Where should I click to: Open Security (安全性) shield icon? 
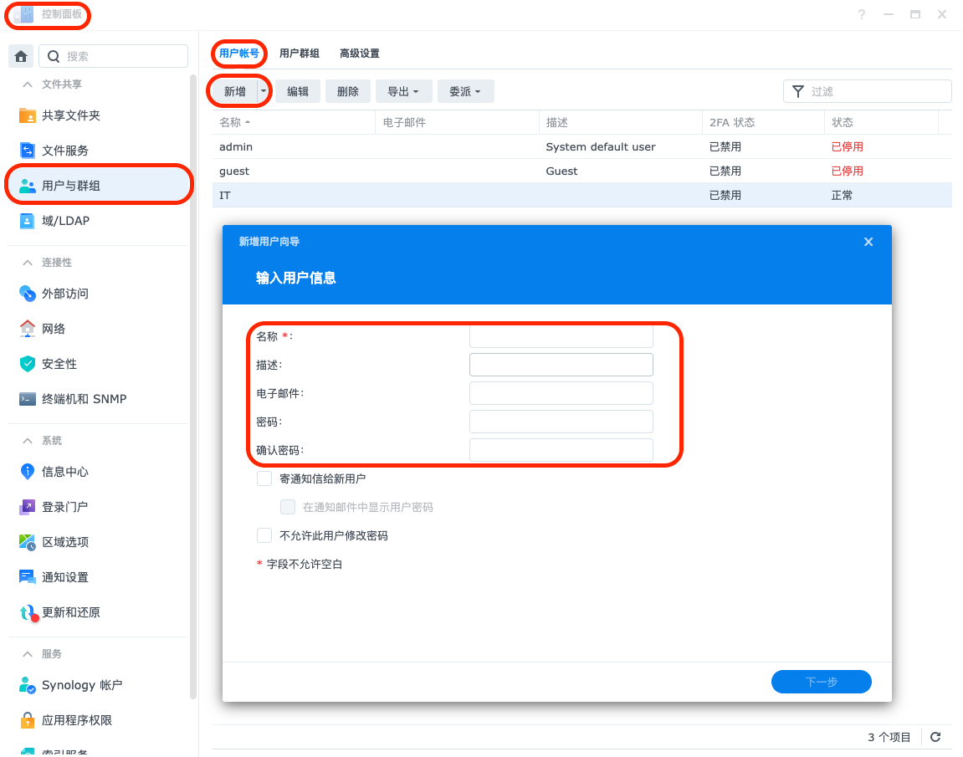[x=28, y=364]
